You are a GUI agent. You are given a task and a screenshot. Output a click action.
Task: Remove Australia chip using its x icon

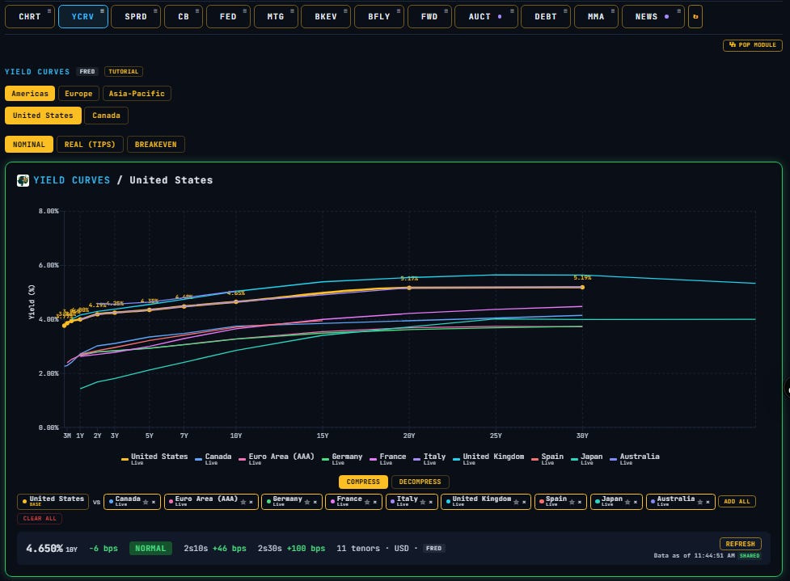pyautogui.click(x=708, y=502)
